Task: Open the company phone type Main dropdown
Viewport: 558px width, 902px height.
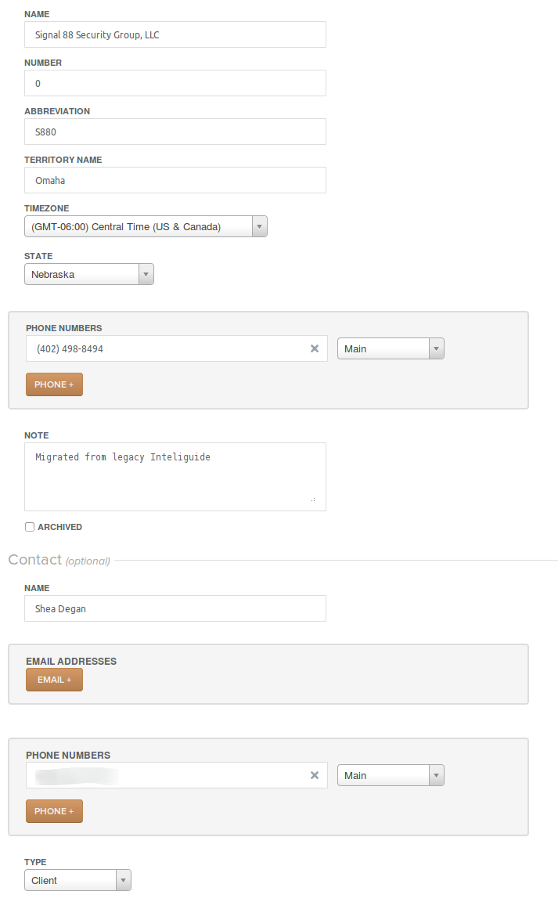Action: [x=391, y=348]
